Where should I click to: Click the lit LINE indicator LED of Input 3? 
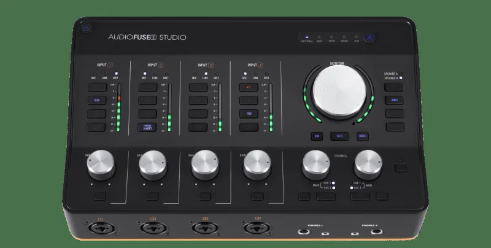(206, 74)
